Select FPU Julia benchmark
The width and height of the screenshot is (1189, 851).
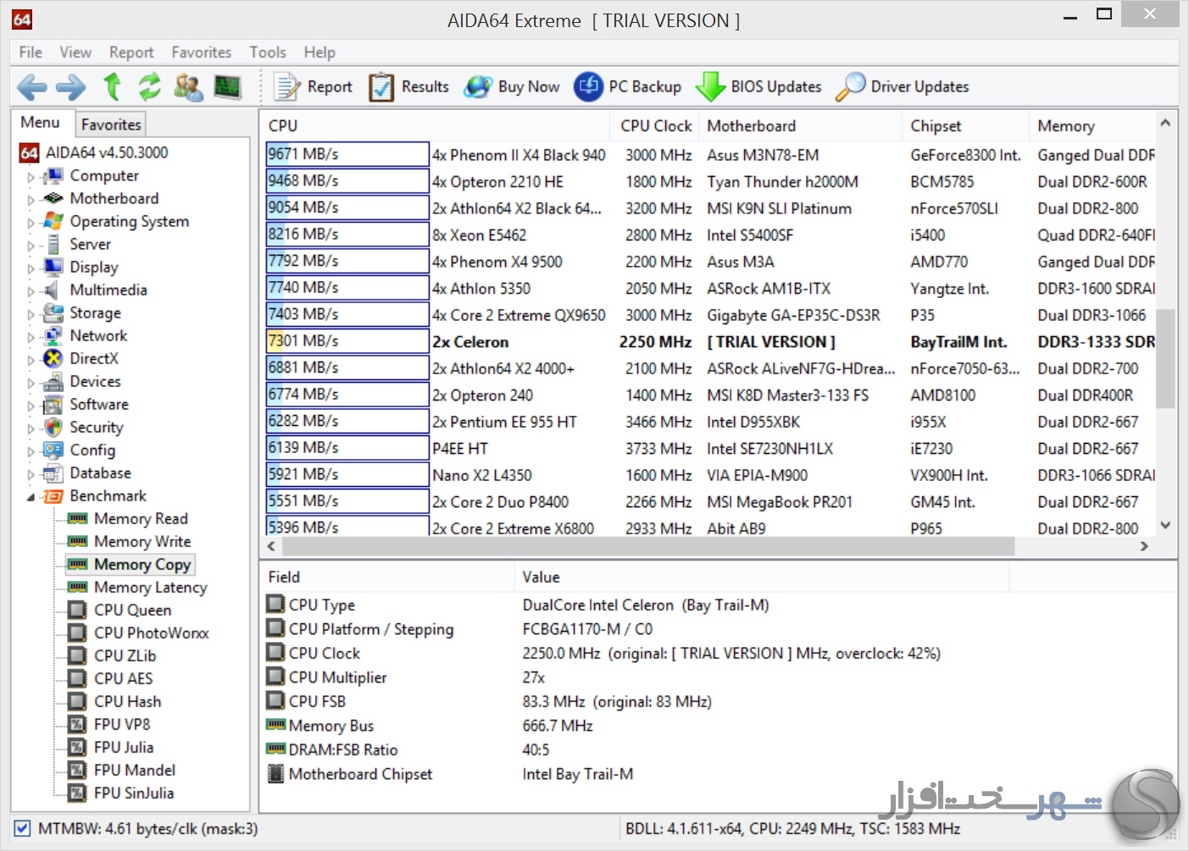124,747
